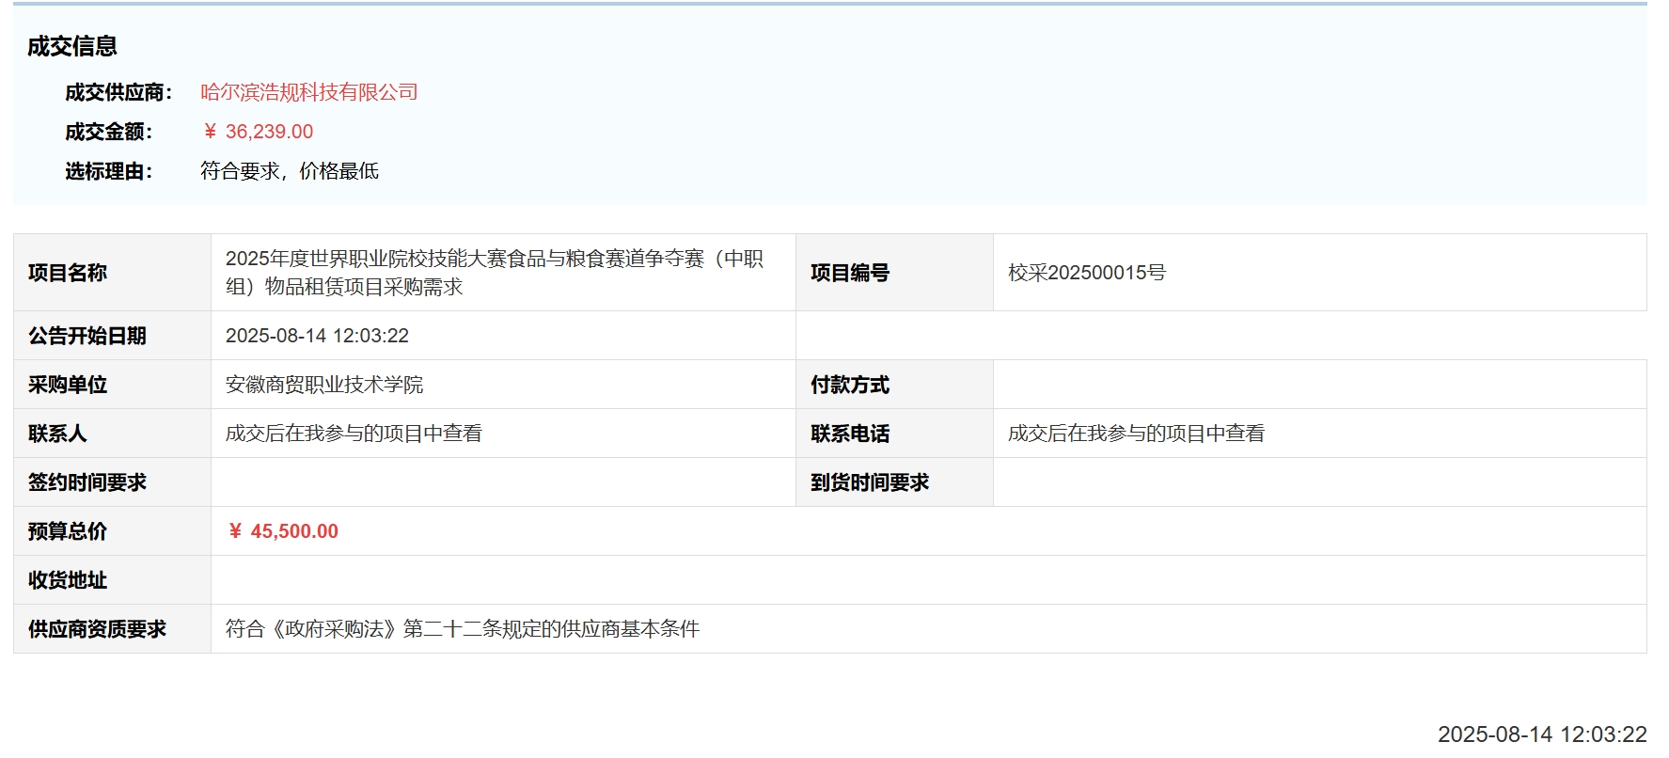Image resolution: width=1669 pixels, height=758 pixels.
Task: Click the supplier link 哈尔滨浩规科技有限公司
Action: (x=308, y=92)
